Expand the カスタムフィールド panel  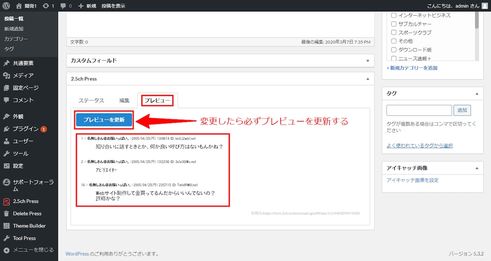pos(367,61)
